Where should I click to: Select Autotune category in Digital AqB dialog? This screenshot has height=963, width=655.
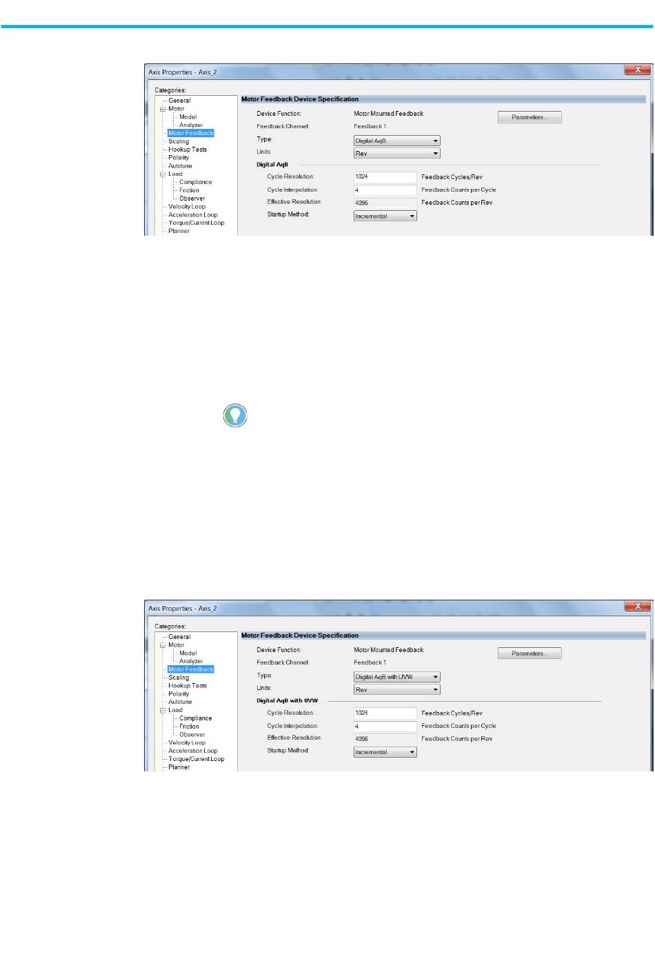point(180,166)
